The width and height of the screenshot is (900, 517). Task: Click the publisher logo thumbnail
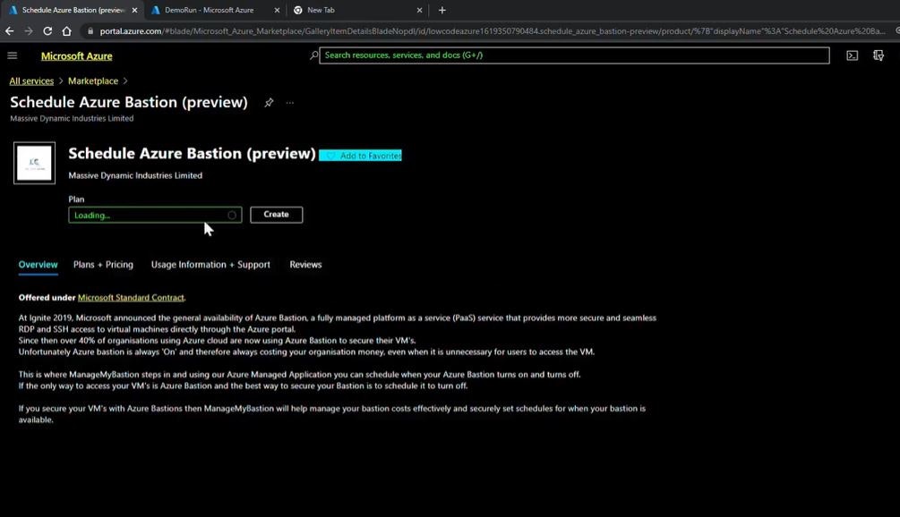pos(34,163)
